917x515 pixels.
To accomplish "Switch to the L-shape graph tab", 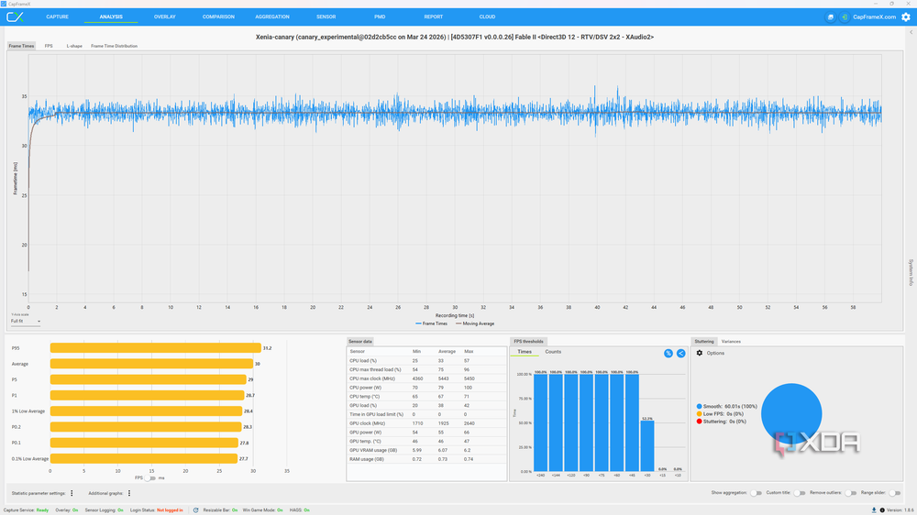I will coord(74,46).
